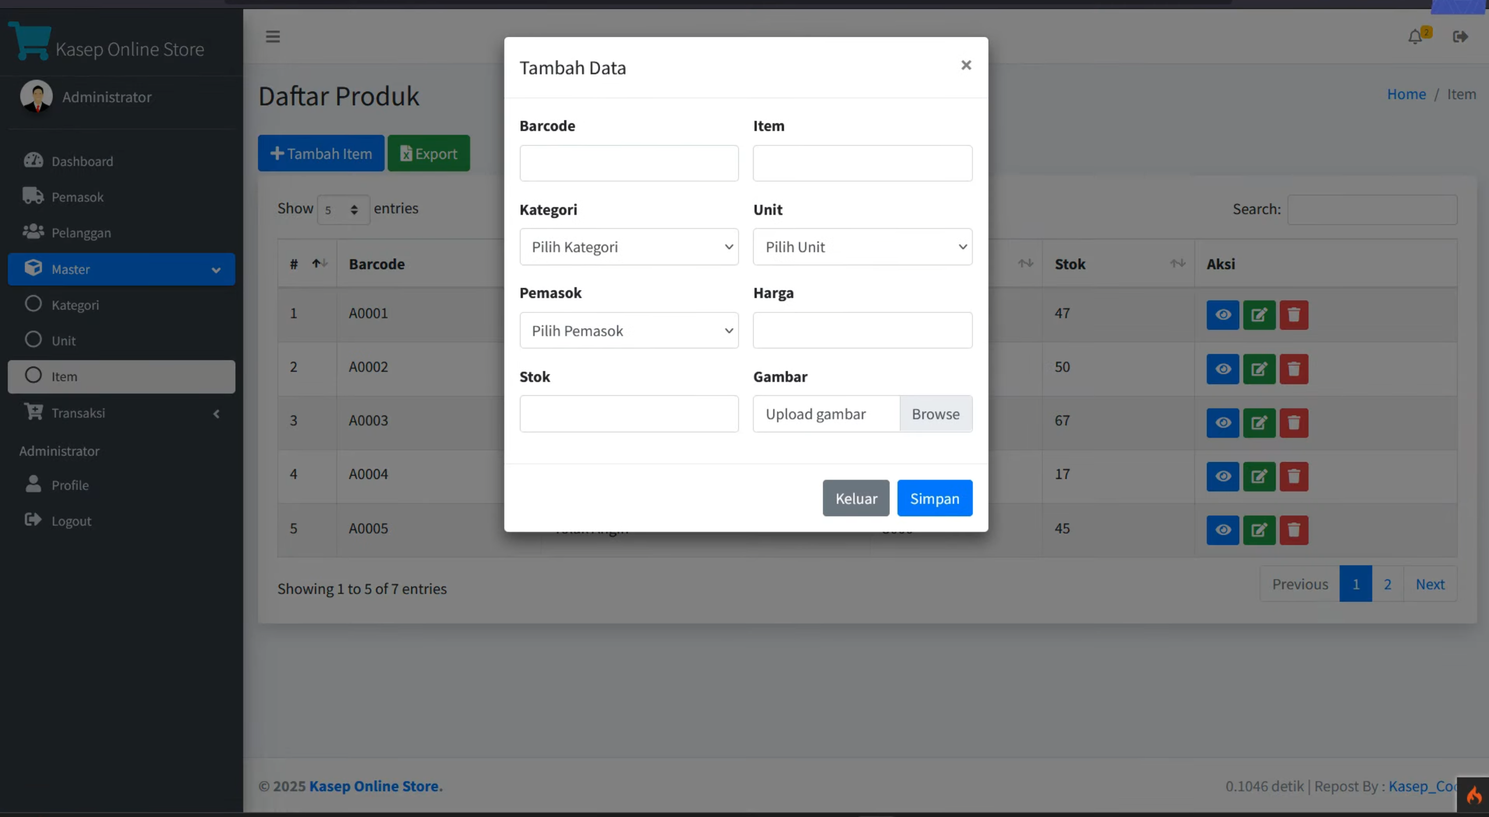Screen dimensions: 1489x817
Task: Open the hamburger sidebar toggle
Action: [273, 37]
